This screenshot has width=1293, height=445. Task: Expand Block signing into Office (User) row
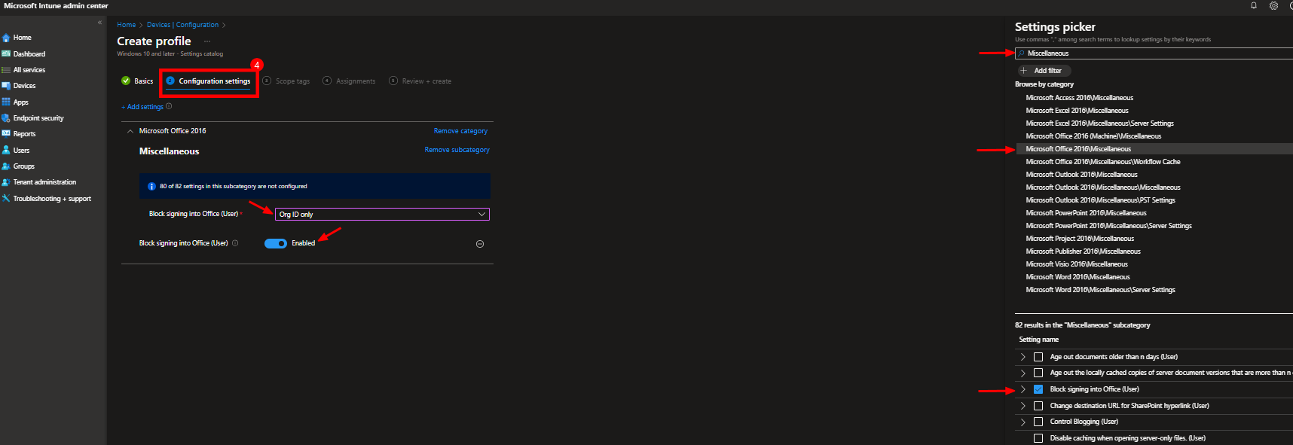click(1022, 389)
